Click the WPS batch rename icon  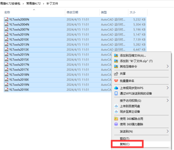click(x=116, y=81)
